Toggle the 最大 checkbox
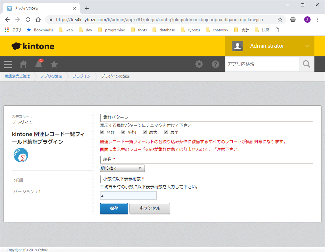 [x=145, y=132]
